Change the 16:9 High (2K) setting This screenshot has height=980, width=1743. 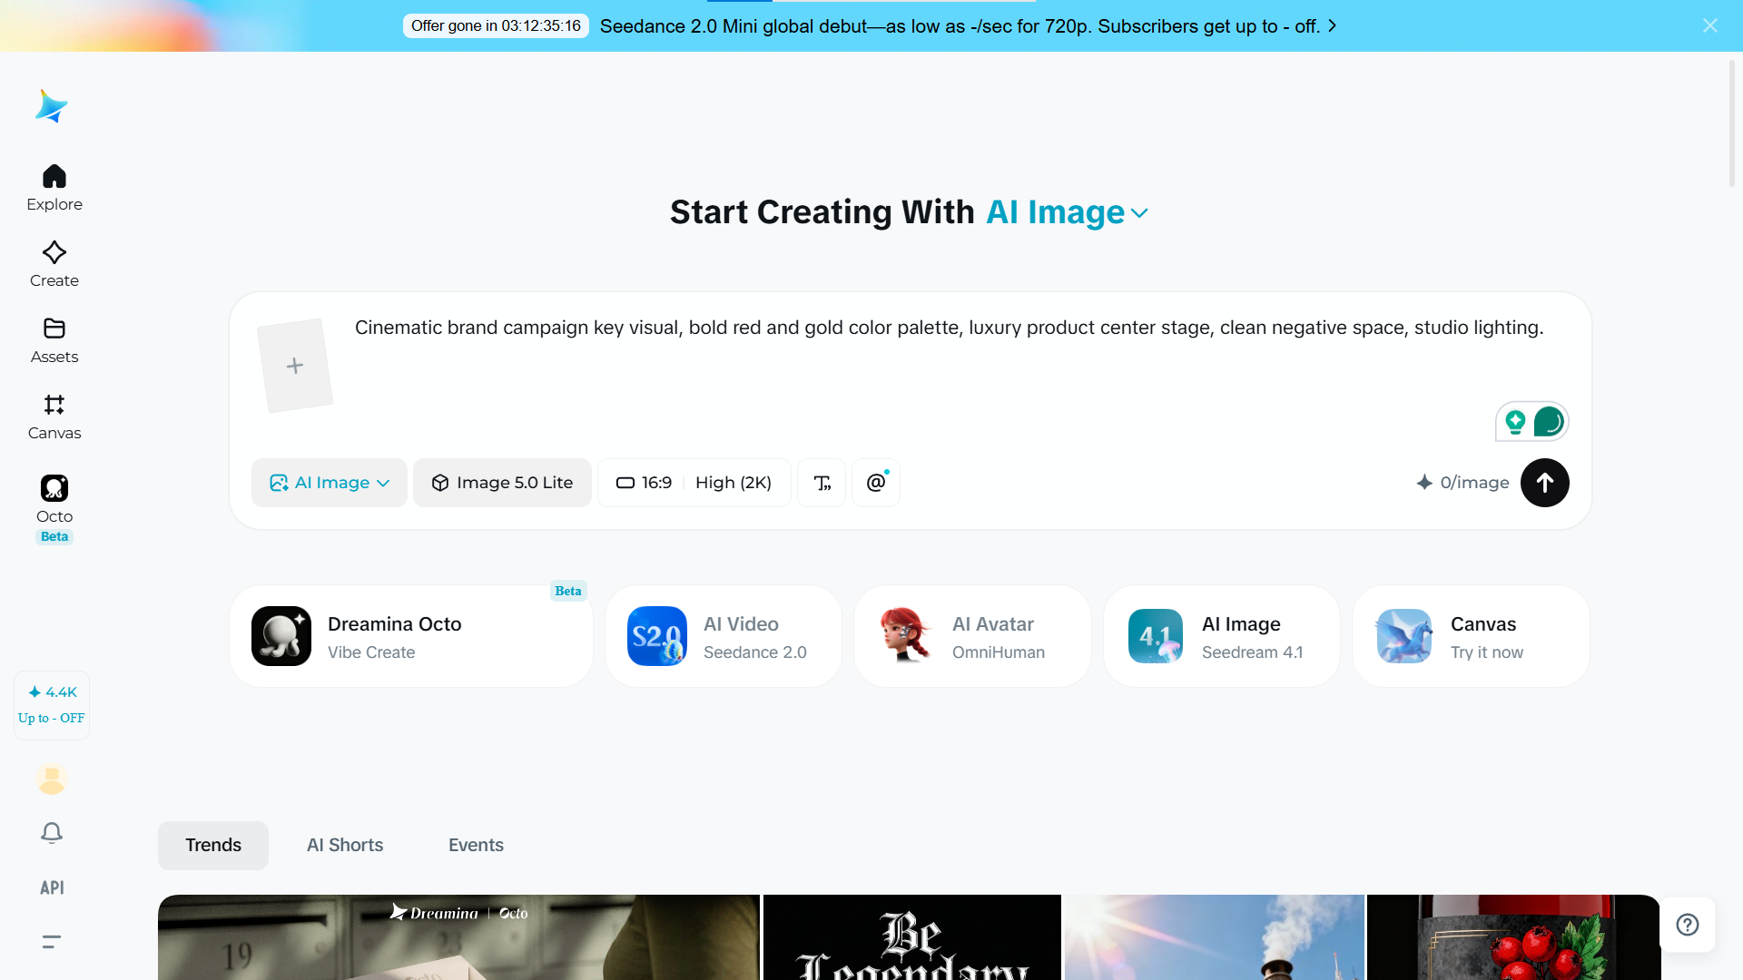click(x=694, y=483)
